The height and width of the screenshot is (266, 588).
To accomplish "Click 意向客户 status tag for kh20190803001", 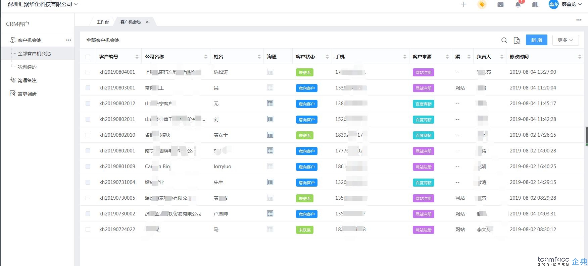I will (307, 88).
